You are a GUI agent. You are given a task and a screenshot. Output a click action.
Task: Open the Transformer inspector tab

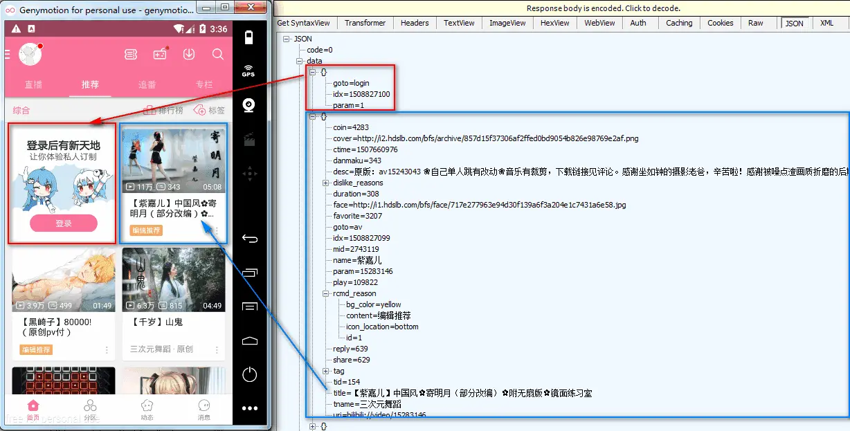click(x=365, y=23)
